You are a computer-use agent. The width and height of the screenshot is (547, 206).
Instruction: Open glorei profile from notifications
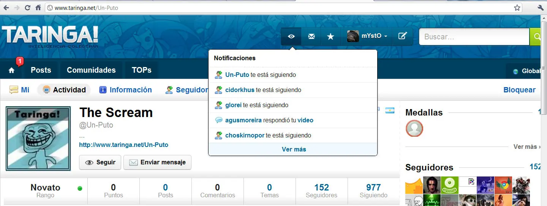(233, 105)
